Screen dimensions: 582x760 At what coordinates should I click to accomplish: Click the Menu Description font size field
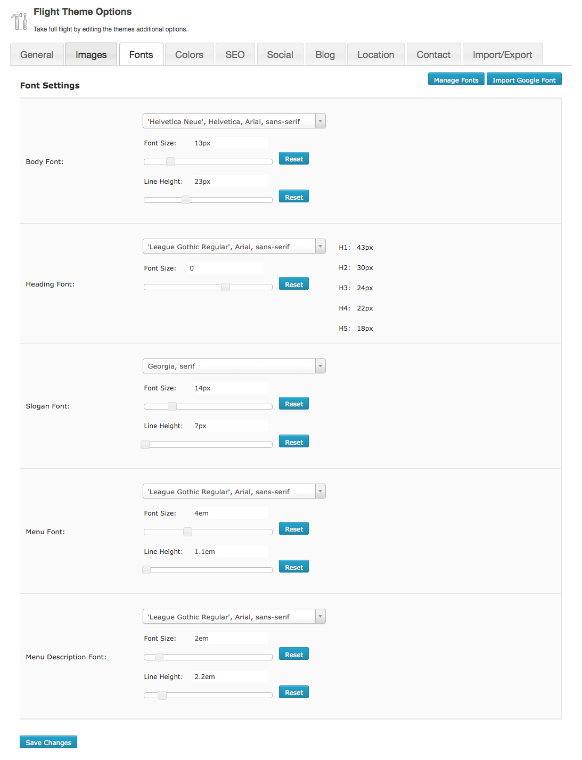[230, 639]
